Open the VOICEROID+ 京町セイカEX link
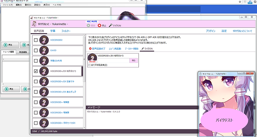257x137 pixels. click(63, 123)
